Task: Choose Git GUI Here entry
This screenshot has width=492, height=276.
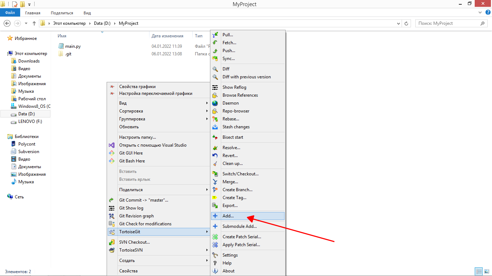Action: [159, 153]
